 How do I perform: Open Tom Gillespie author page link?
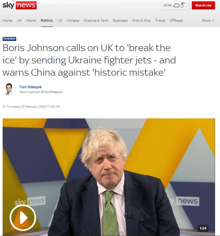31,87
